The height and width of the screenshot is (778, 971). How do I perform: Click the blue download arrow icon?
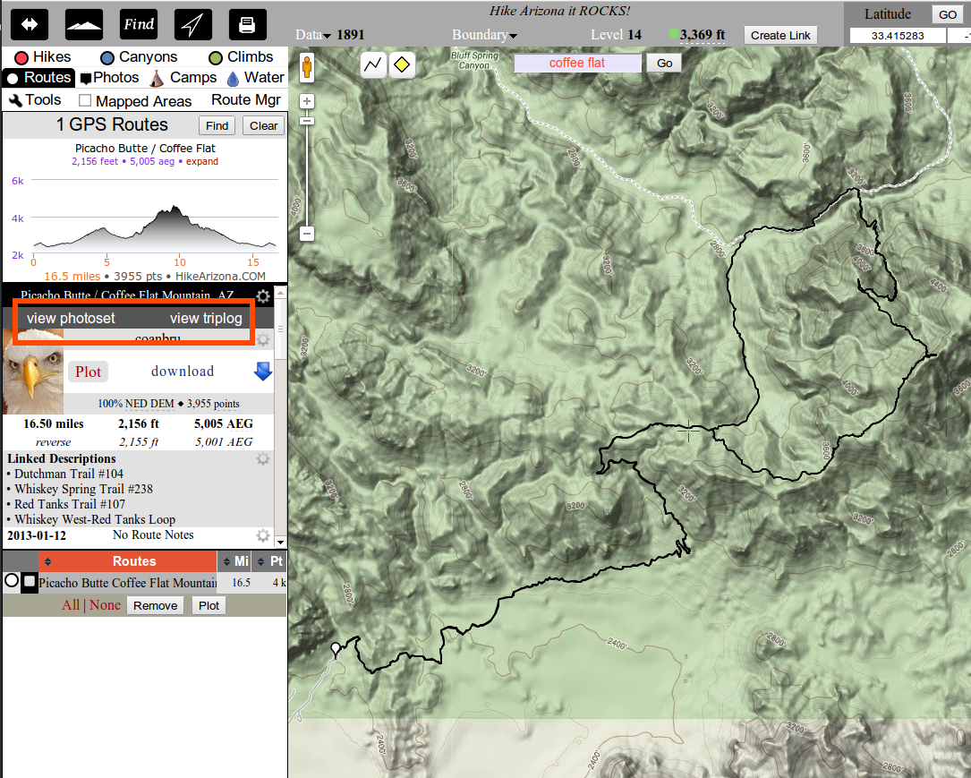point(262,372)
